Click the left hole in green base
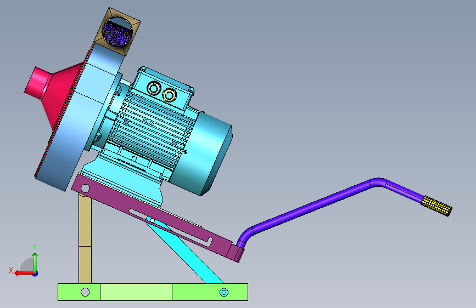The image size is (476, 308). [85, 292]
